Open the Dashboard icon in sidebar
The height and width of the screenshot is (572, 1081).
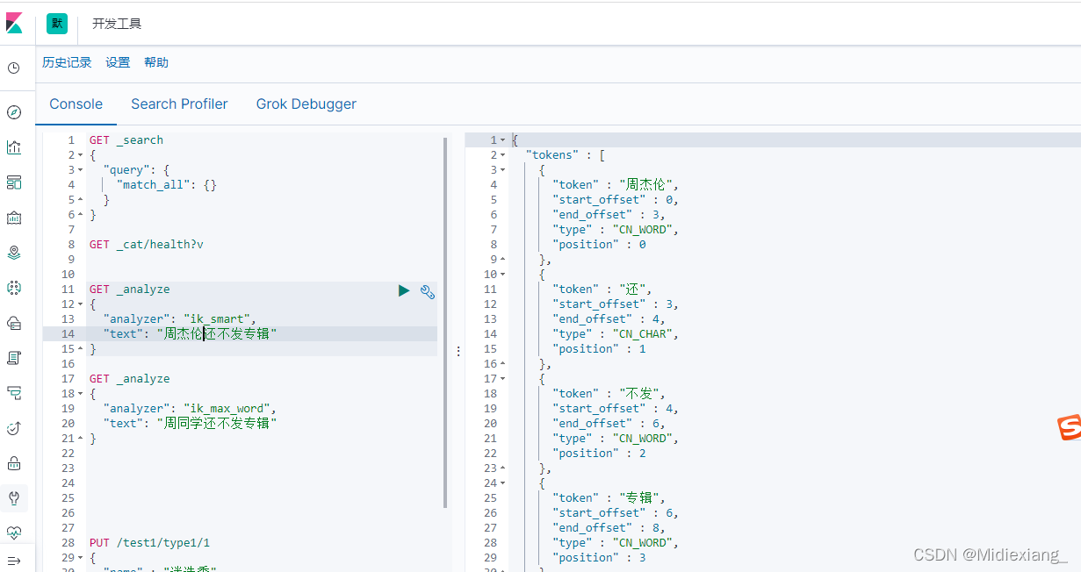click(x=14, y=182)
